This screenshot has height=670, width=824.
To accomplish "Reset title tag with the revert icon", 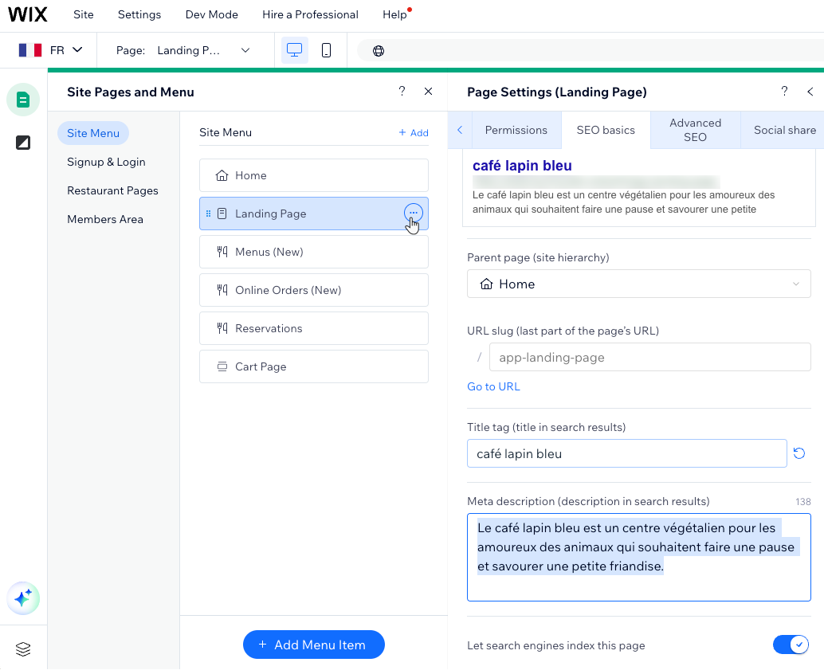I will click(x=799, y=453).
